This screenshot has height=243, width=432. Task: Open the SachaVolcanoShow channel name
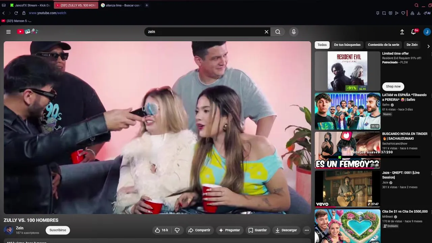pos(395,144)
